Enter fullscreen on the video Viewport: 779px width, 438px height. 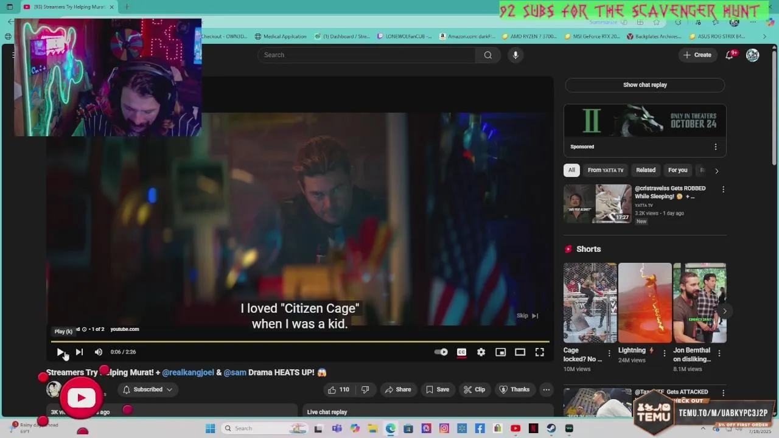(539, 352)
